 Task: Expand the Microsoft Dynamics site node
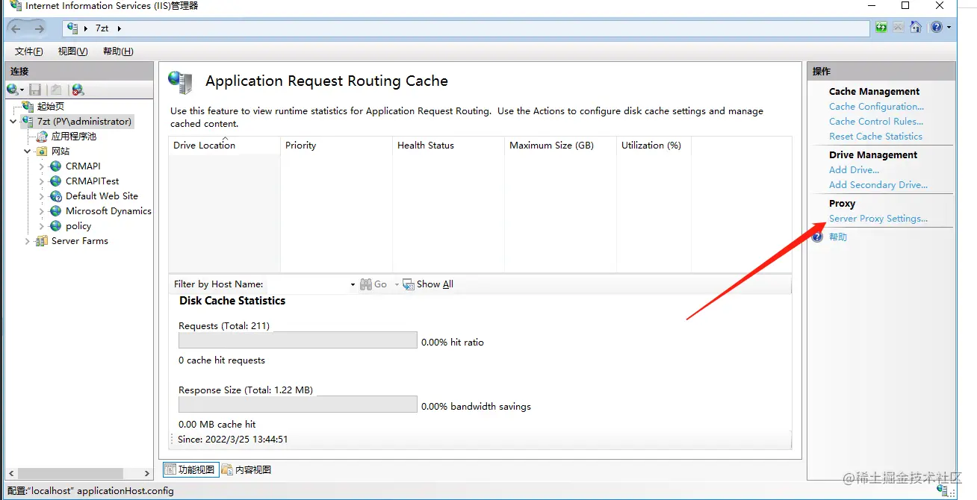[42, 211]
